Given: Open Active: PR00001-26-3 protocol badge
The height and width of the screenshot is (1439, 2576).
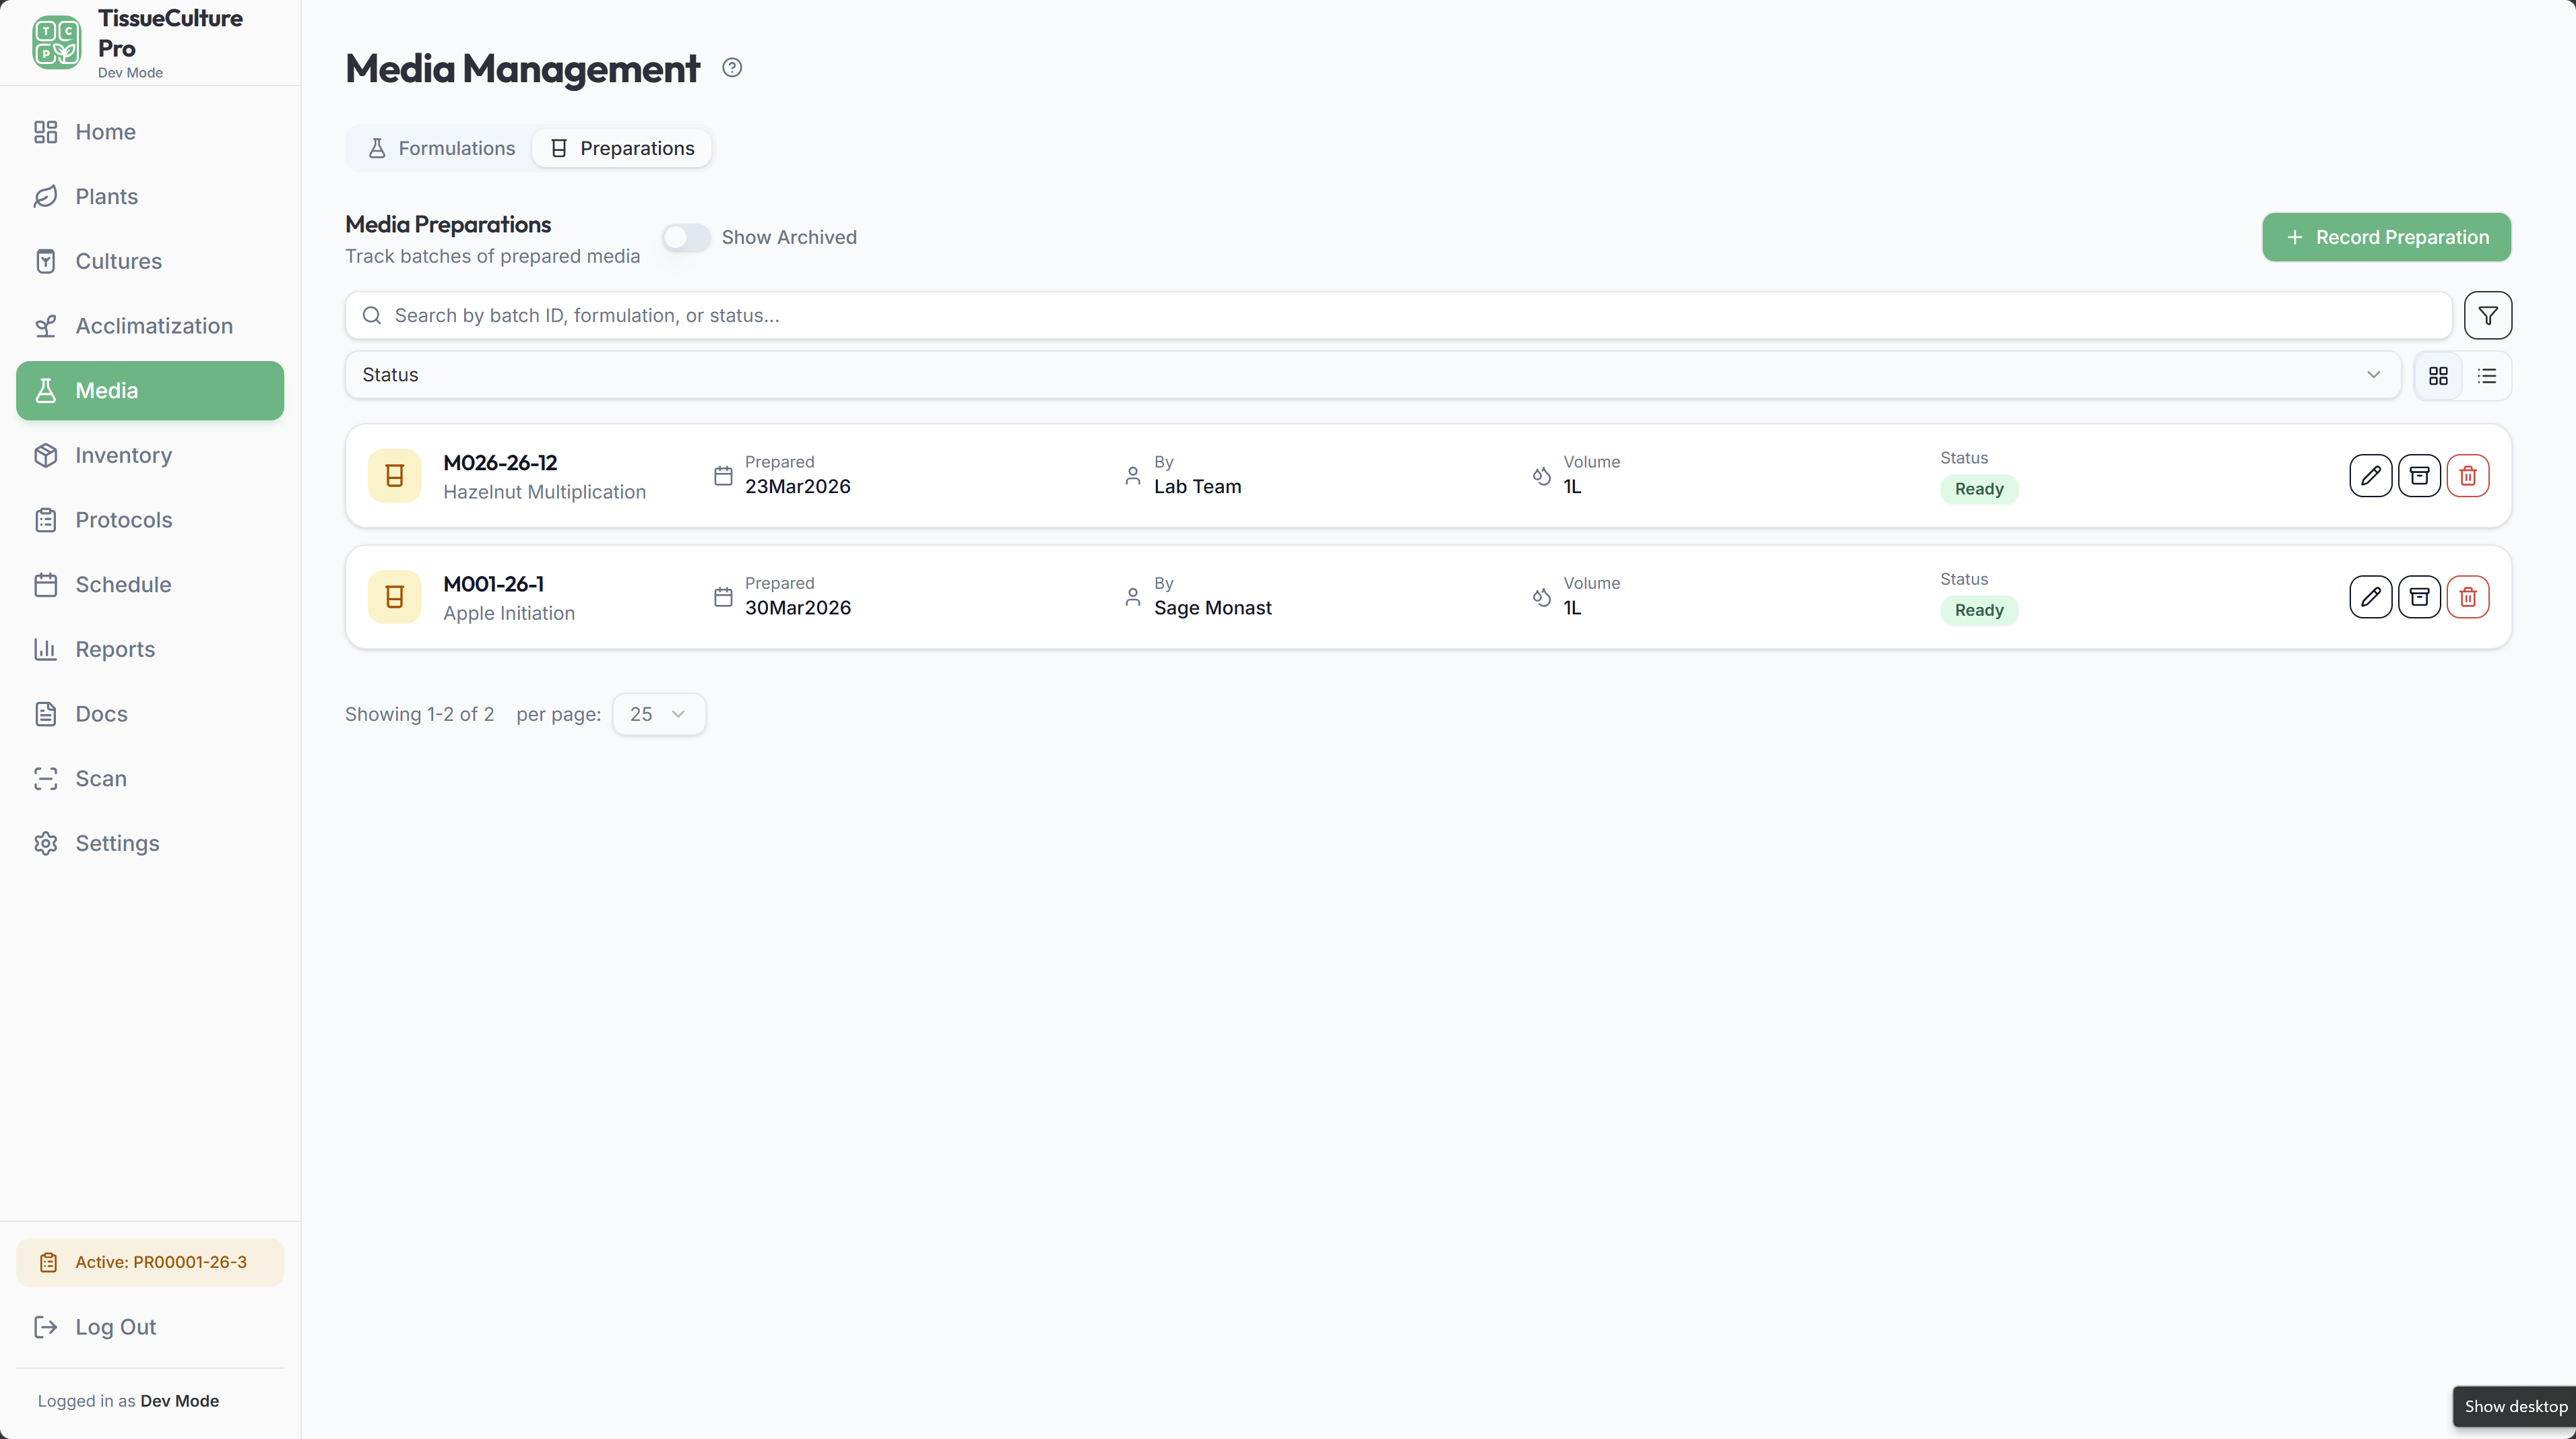Looking at the screenshot, I should [150, 1262].
